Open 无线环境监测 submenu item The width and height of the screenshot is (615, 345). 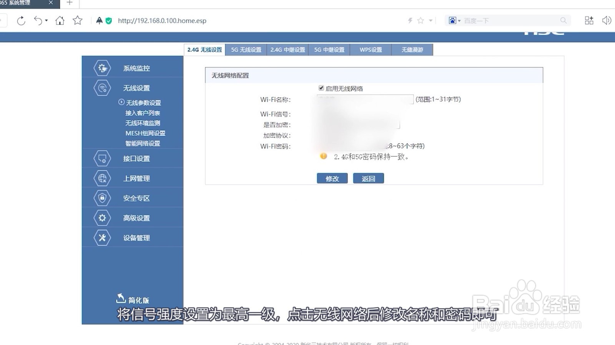tap(143, 123)
